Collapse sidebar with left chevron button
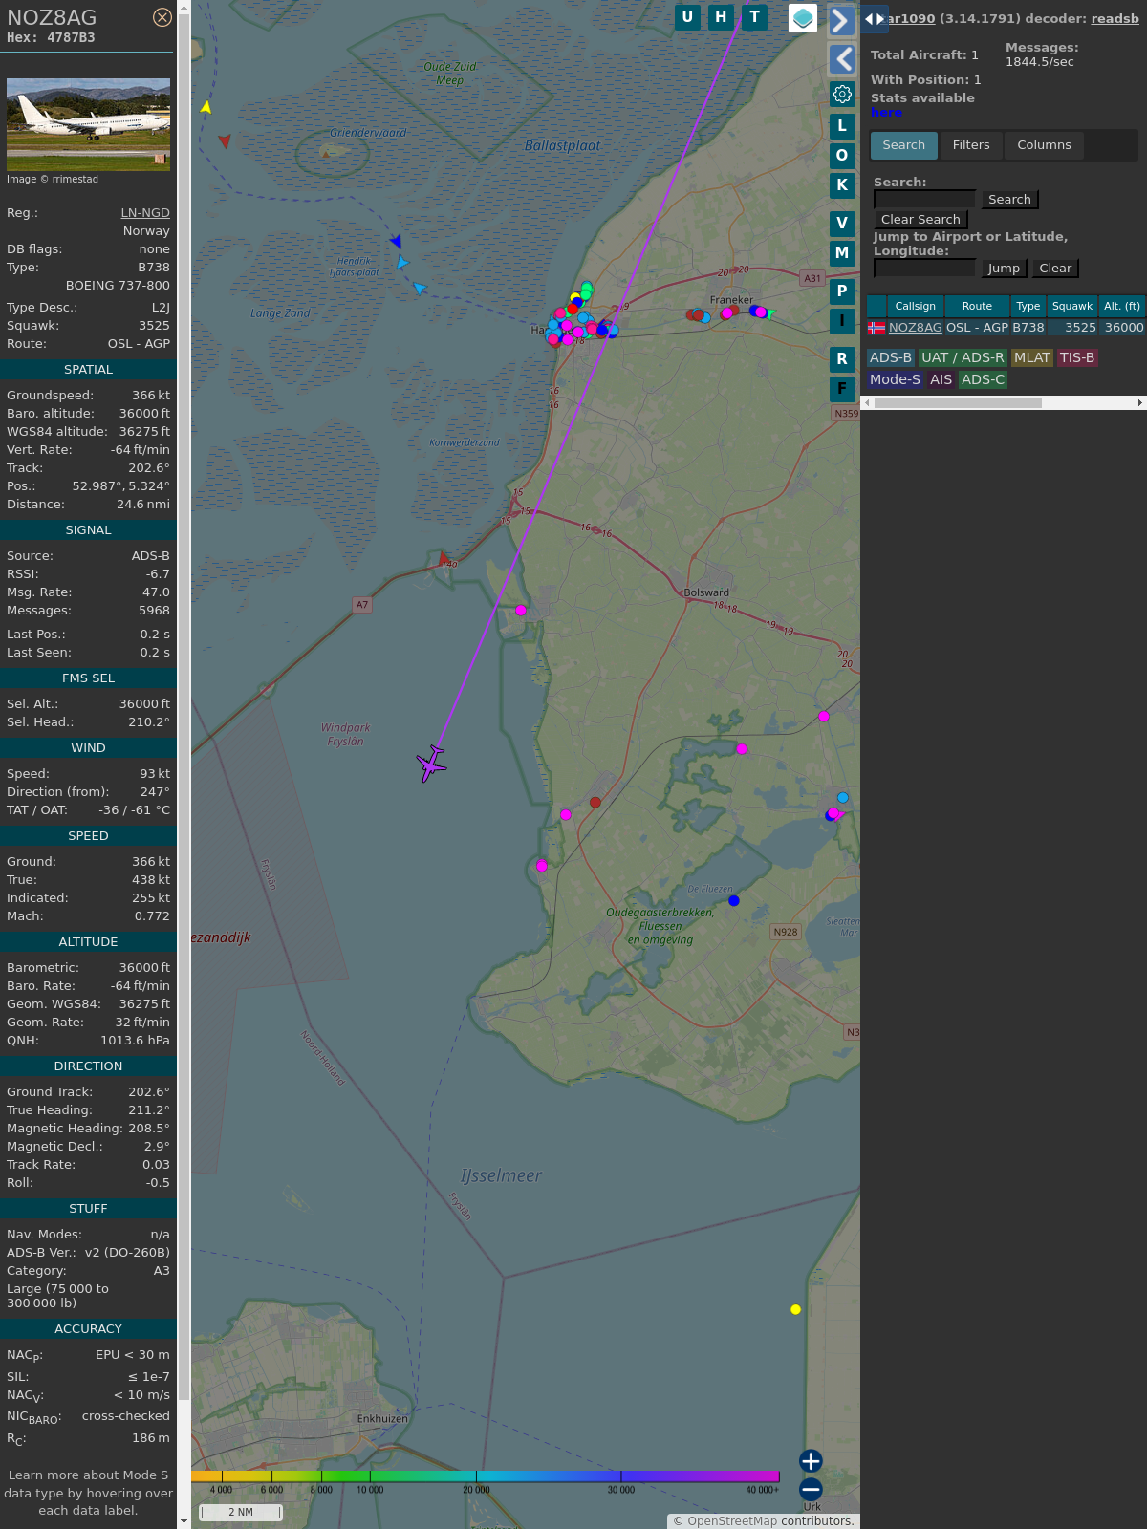This screenshot has width=1147, height=1529. [x=841, y=59]
